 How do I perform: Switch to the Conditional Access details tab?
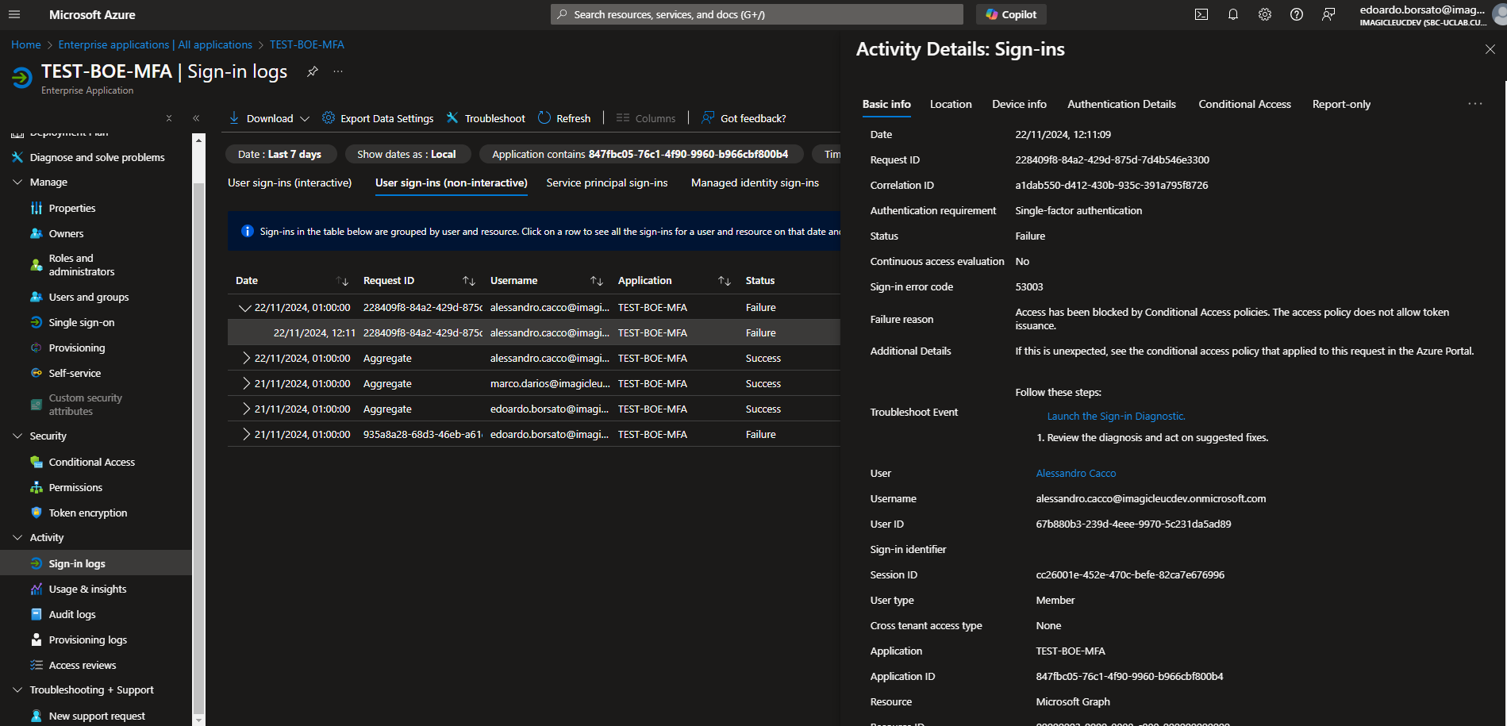[x=1244, y=104]
